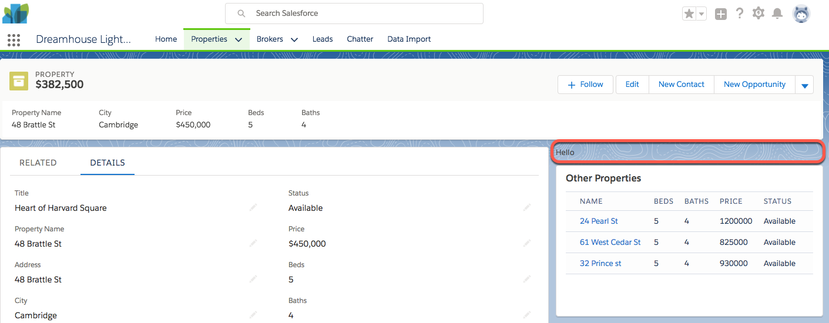The height and width of the screenshot is (323, 829).
Task: Edit the City field pencil icon
Action: 253,315
